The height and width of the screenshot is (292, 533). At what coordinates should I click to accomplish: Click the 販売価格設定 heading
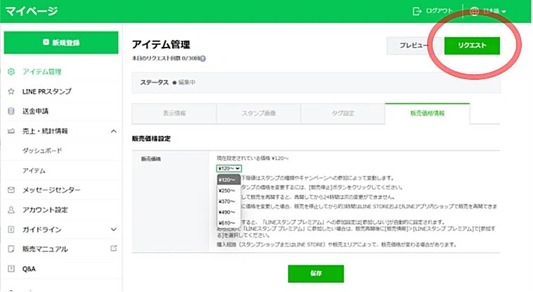pos(151,139)
